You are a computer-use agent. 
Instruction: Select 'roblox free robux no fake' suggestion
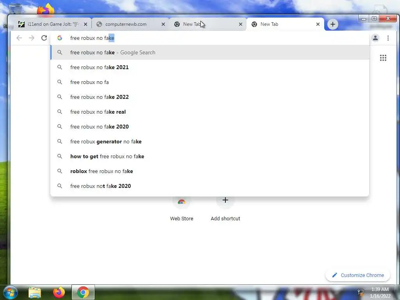210,171
